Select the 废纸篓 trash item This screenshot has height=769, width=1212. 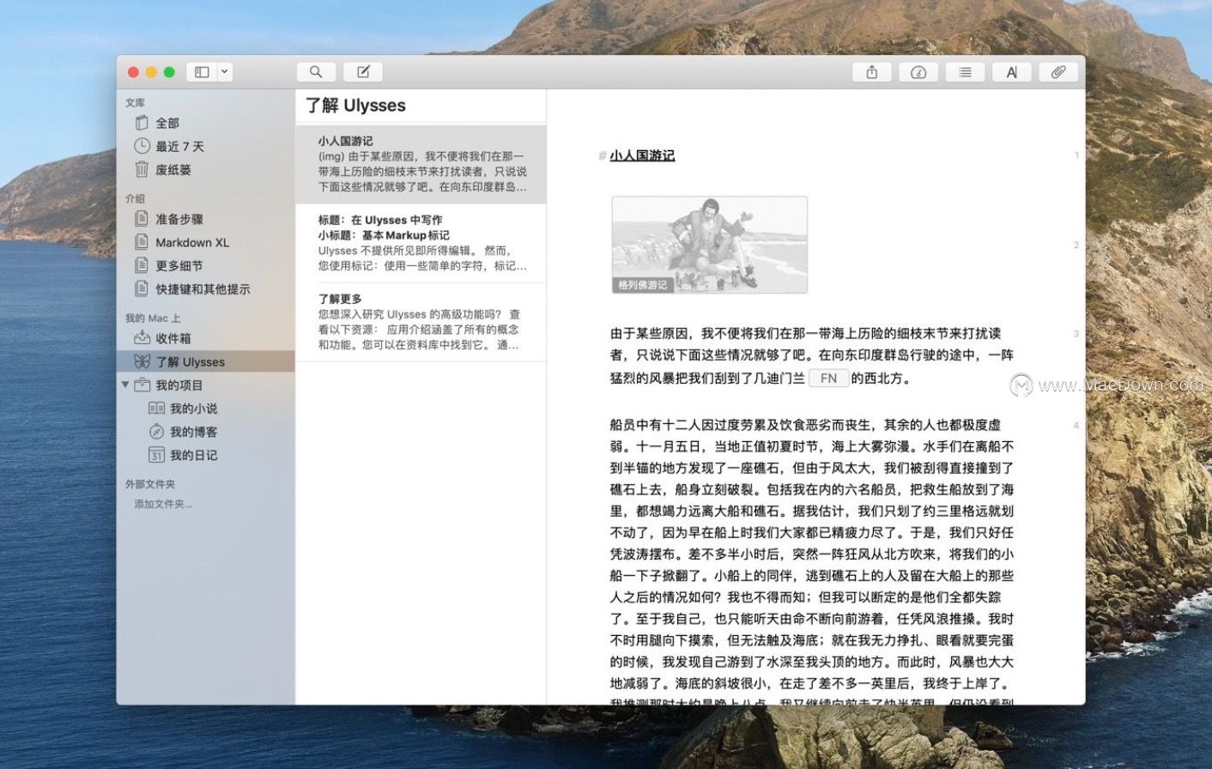(170, 169)
